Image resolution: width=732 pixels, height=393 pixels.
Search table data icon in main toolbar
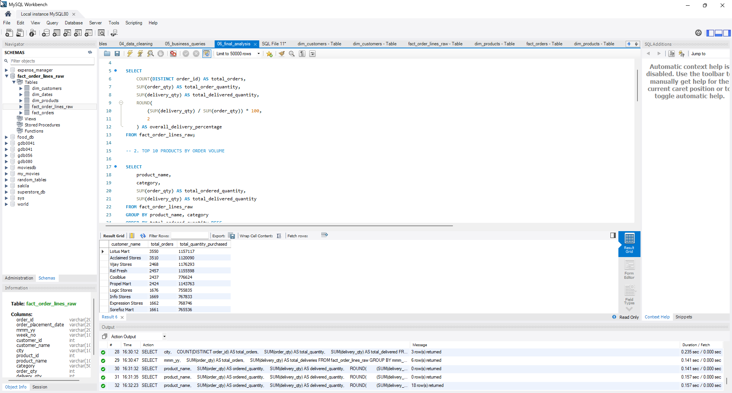(x=101, y=33)
